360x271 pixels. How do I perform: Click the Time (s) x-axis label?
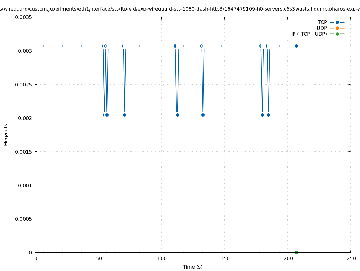tap(192, 267)
